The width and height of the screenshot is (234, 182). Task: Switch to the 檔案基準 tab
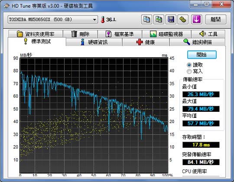tap(120, 34)
